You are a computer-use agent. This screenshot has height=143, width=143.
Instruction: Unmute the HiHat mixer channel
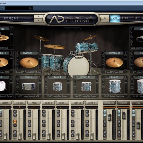coord(15,122)
